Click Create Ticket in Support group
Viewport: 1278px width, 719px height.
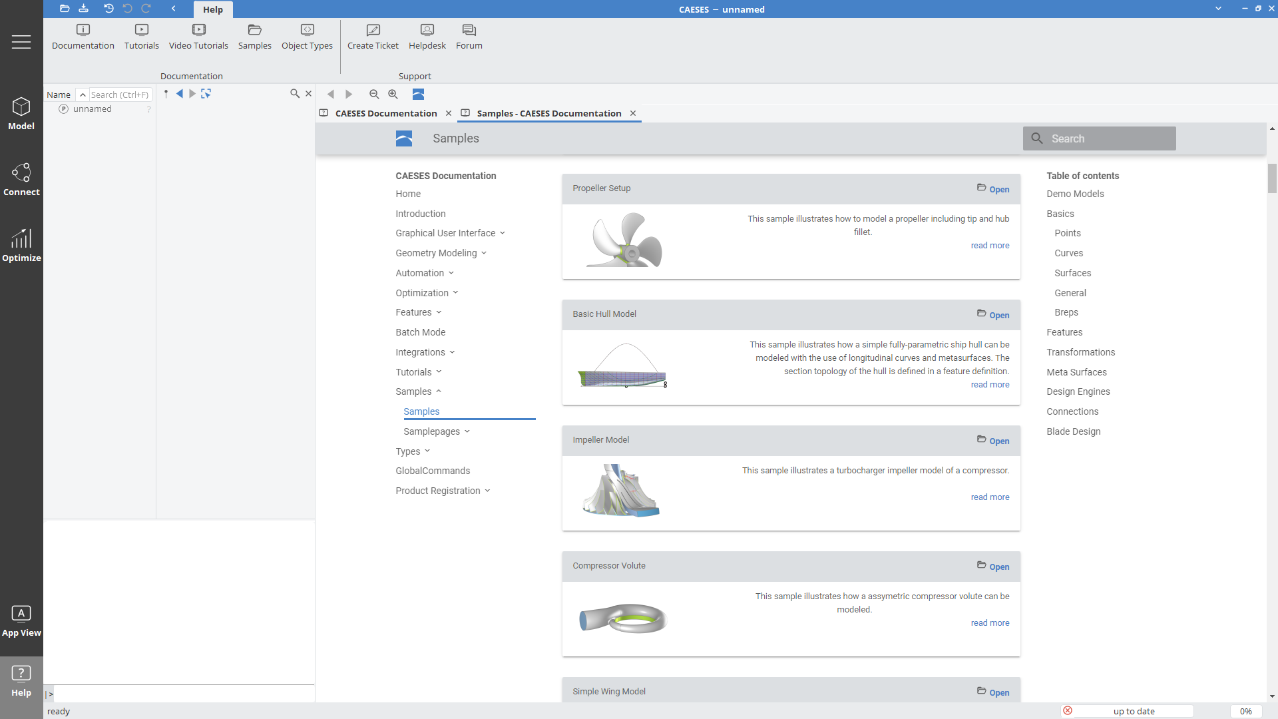(x=373, y=37)
